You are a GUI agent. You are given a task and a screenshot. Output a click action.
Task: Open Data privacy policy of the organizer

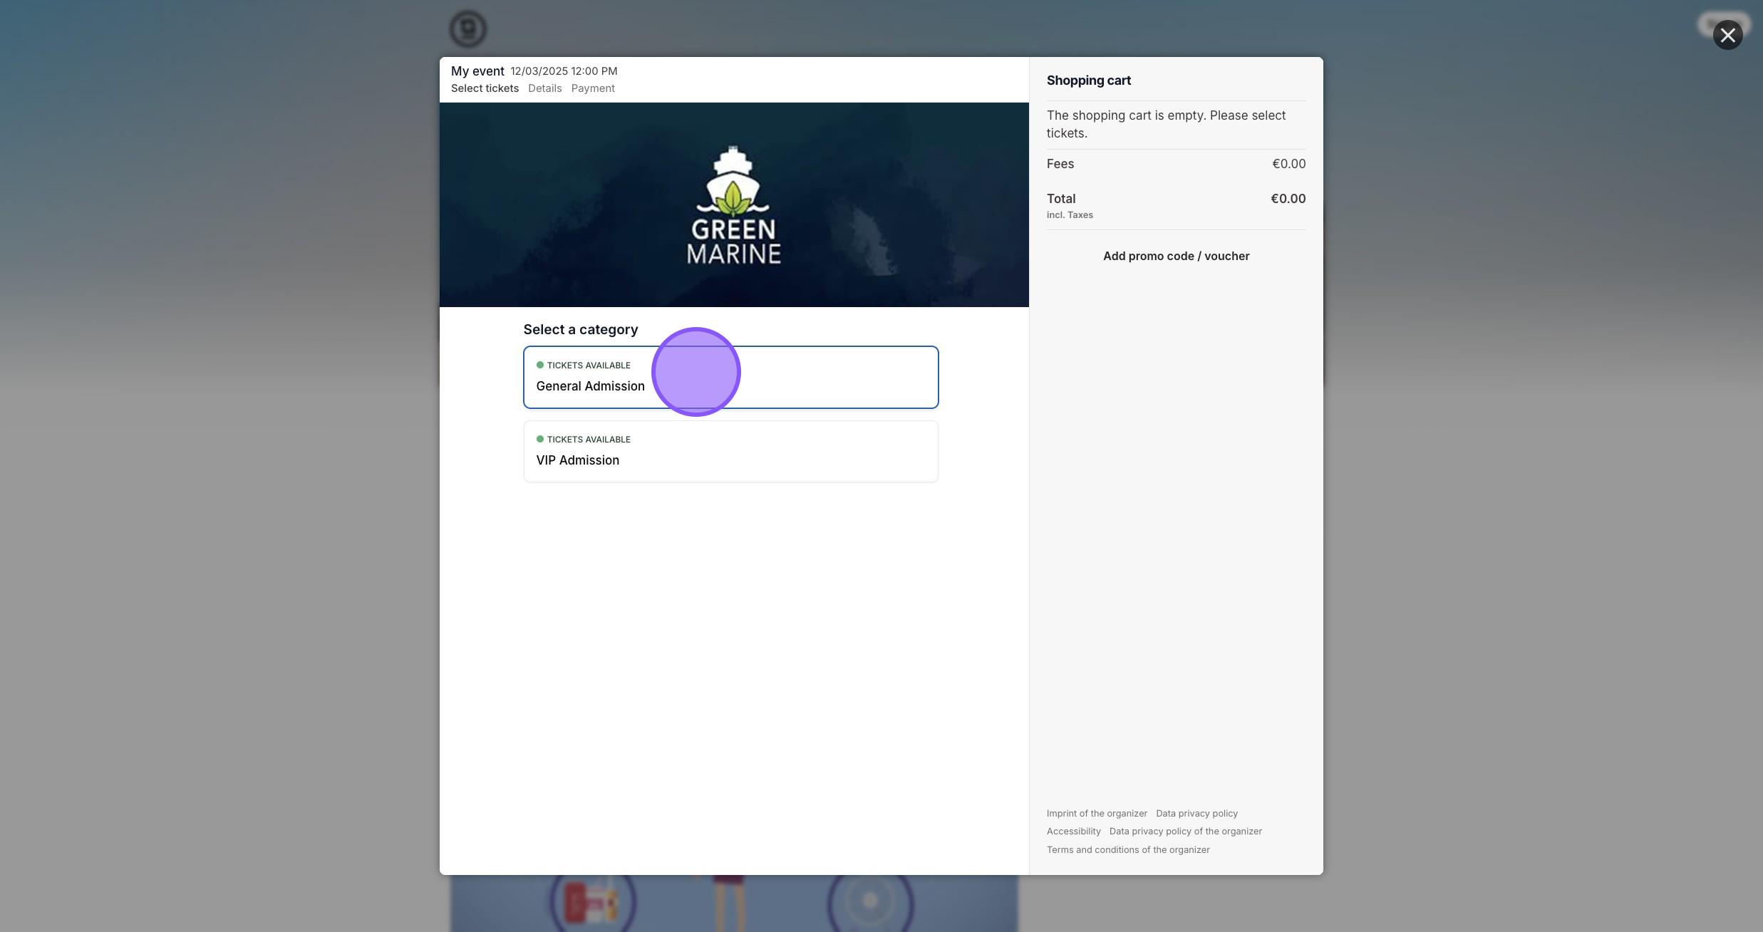click(1185, 832)
